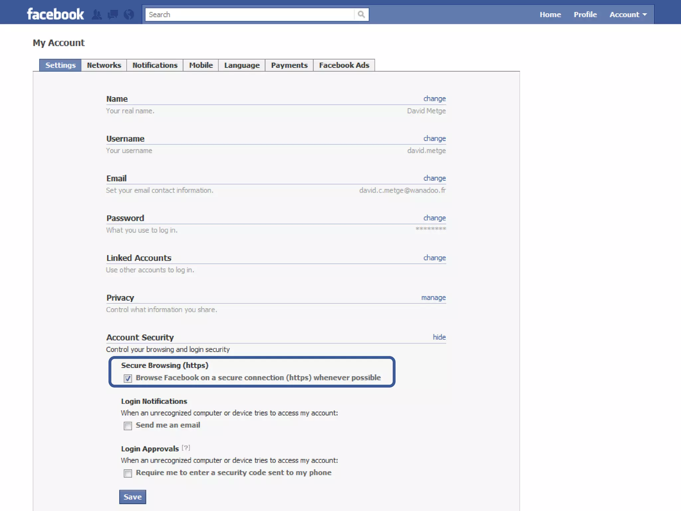This screenshot has height=511, width=681.
Task: Switch to the Networks tab
Action: pyautogui.click(x=104, y=65)
